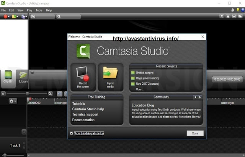Click the Close button in Welcome dialog
Screen dimensions: 245x157
[195, 133]
